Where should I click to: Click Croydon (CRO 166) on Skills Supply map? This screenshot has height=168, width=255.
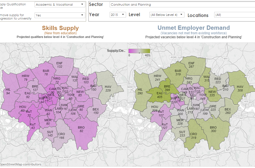pyautogui.click(x=61, y=136)
